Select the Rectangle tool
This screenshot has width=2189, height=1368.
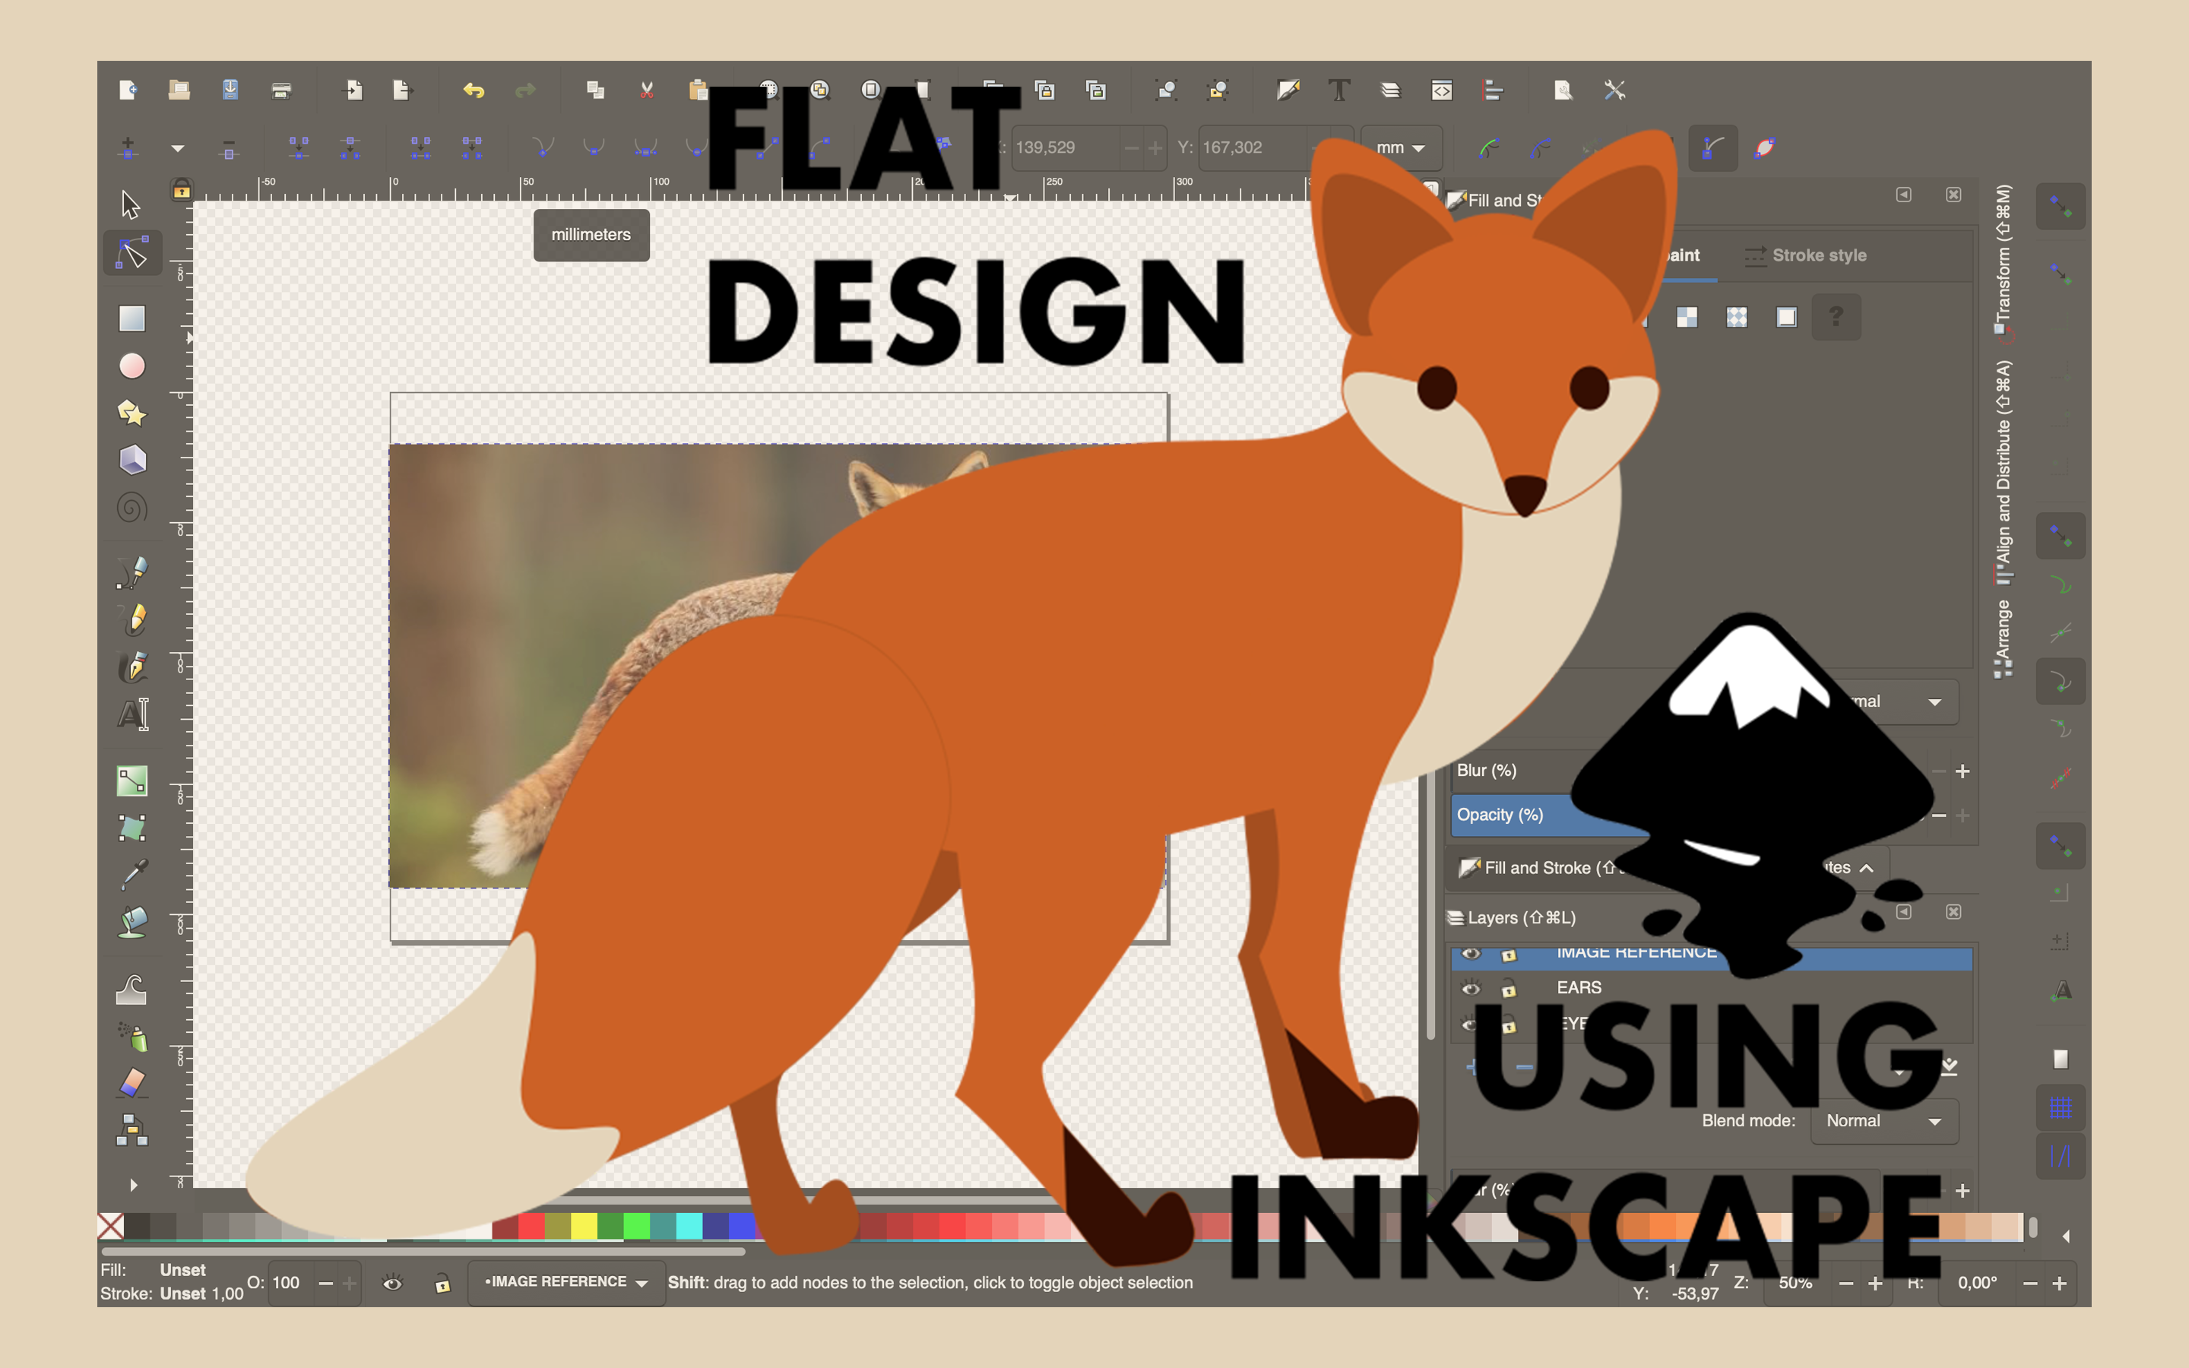(x=132, y=318)
